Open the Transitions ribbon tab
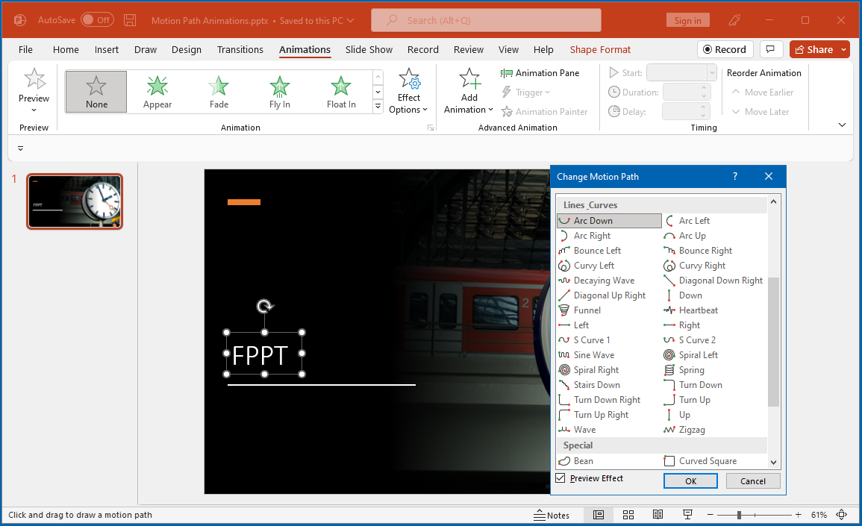This screenshot has height=526, width=862. [240, 50]
